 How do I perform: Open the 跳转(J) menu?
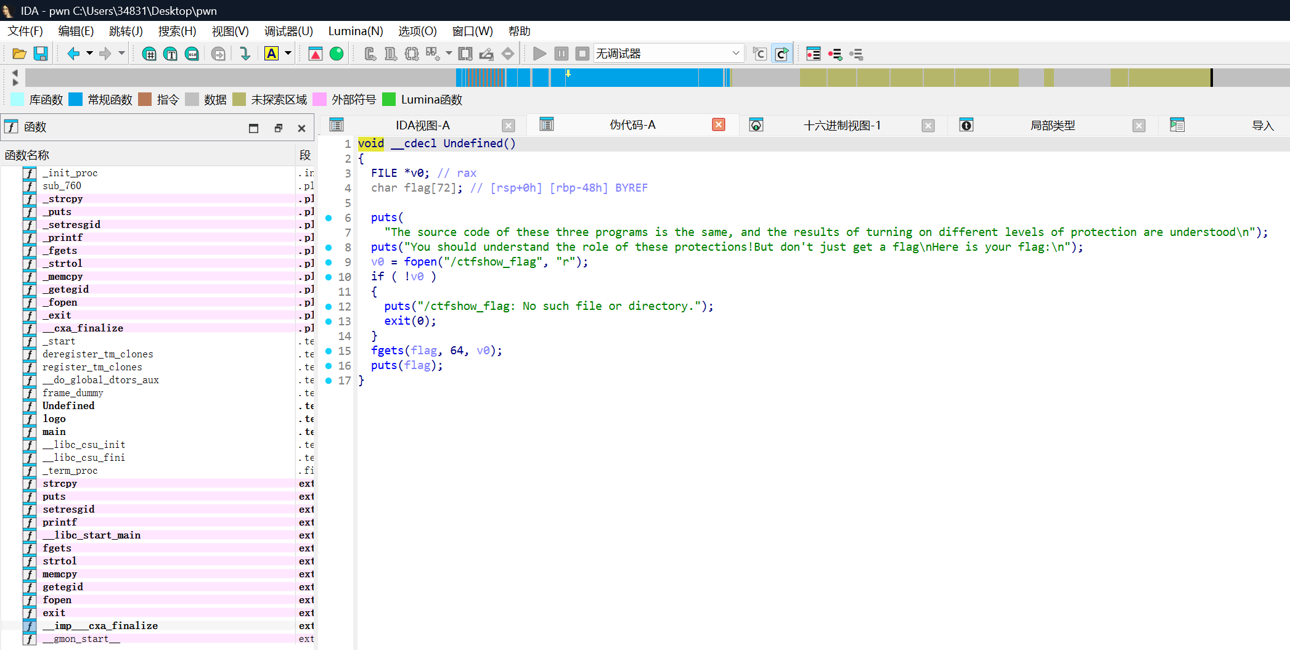(126, 31)
